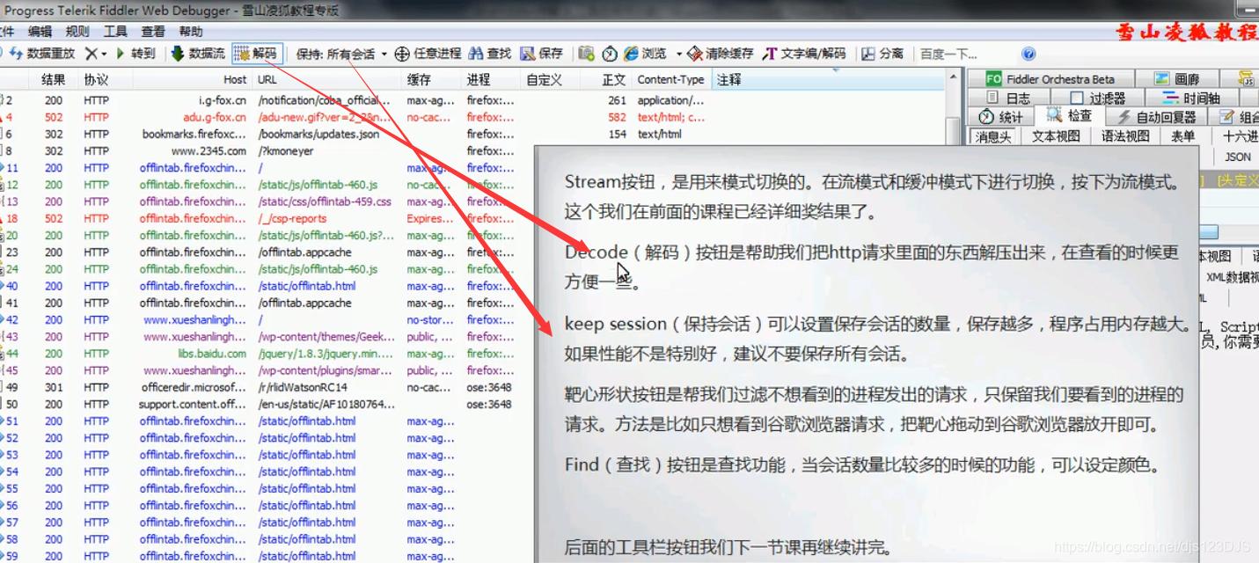Image resolution: width=1259 pixels, height=563 pixels.
Task: Select the 检查 inspectors tab
Action: 1070,115
